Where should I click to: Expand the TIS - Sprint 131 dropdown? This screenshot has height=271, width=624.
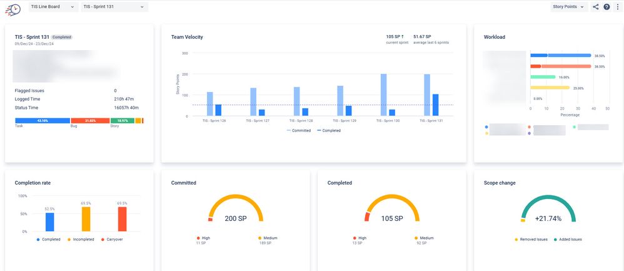[114, 7]
